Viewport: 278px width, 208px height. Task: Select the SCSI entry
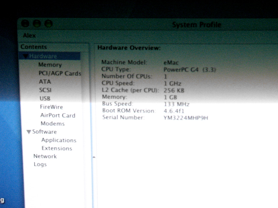tap(45, 90)
